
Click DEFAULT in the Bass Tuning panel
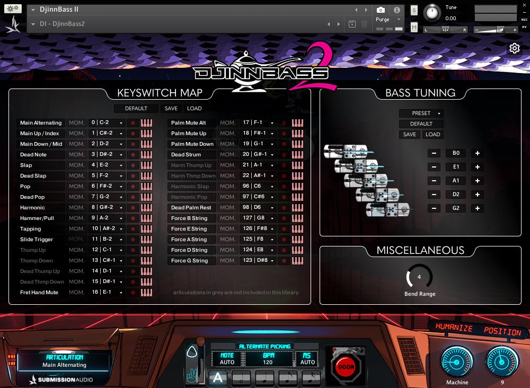tap(421, 124)
